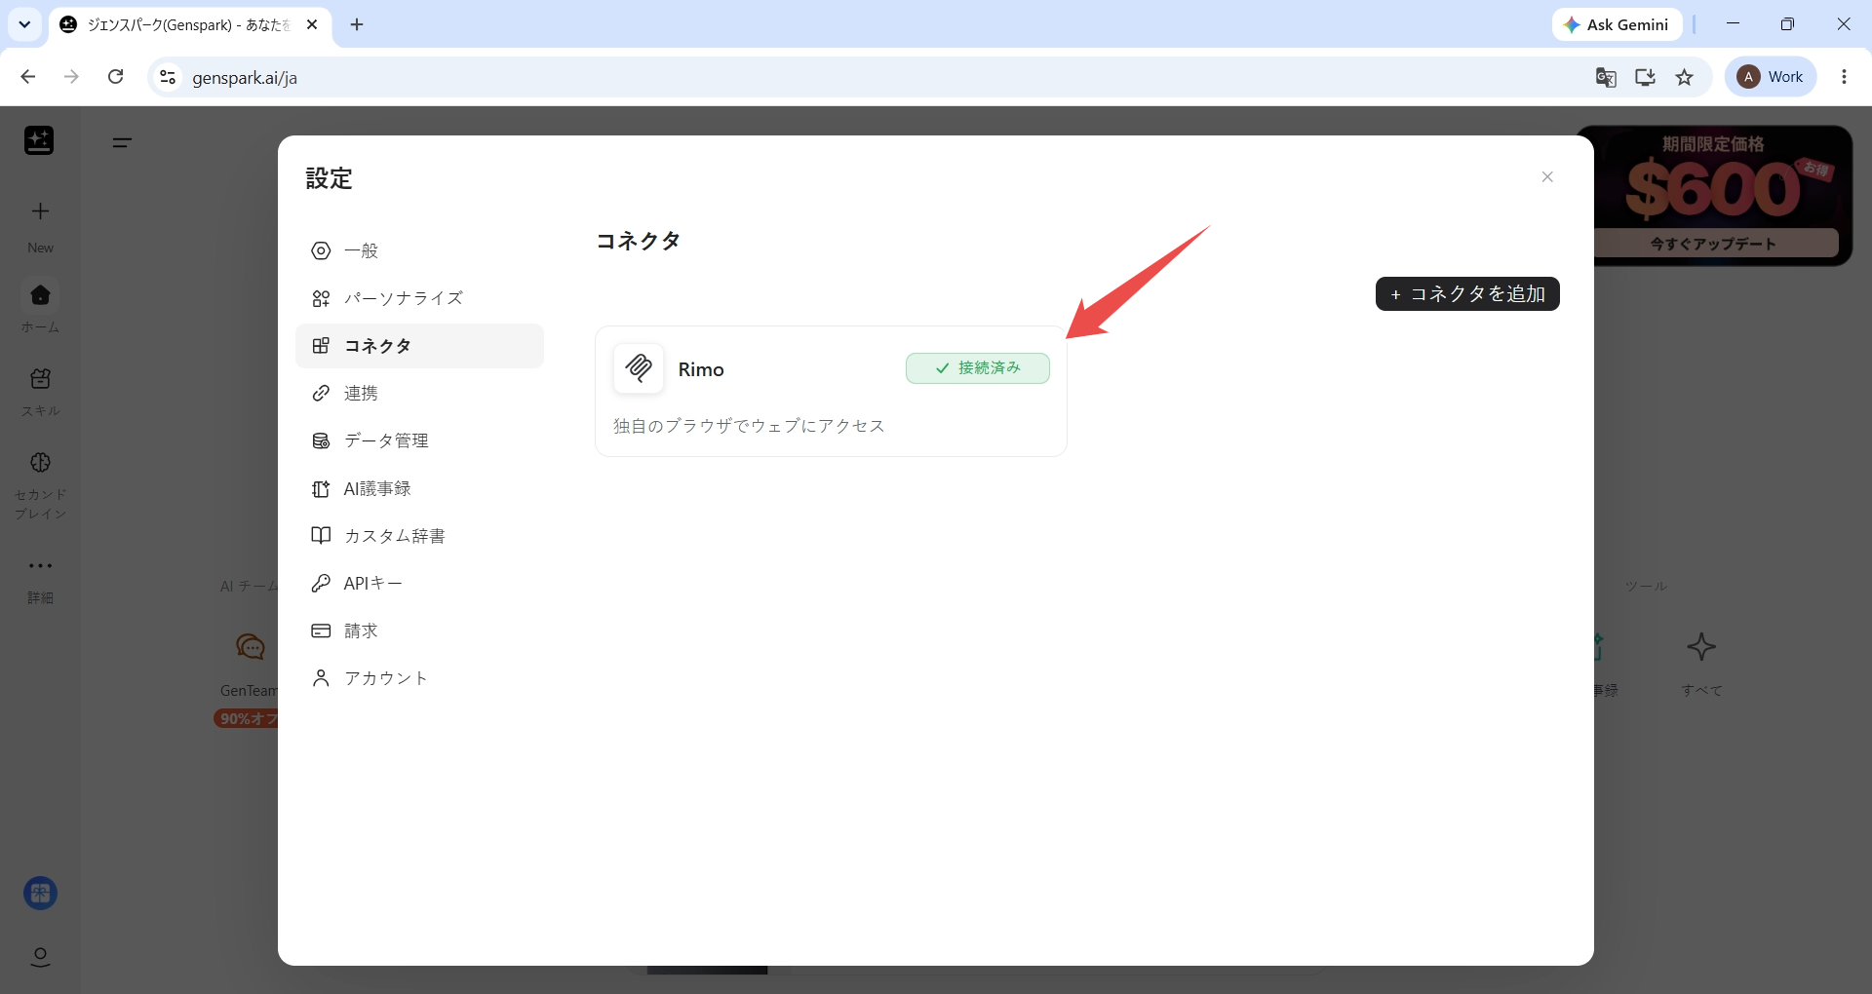The height and width of the screenshot is (994, 1872).
Task: Open アカウント settings section
Action: click(x=419, y=678)
